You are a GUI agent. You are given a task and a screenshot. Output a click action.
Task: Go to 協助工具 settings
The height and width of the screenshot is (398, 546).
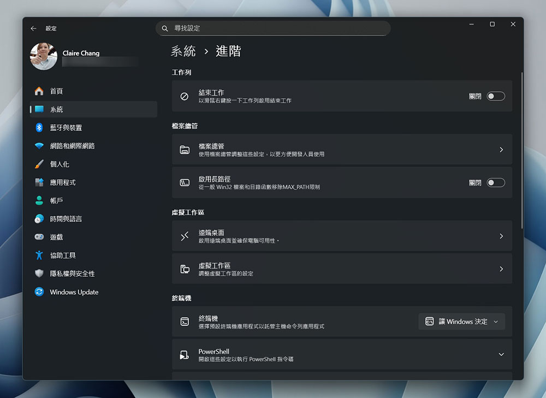pyautogui.click(x=93, y=256)
